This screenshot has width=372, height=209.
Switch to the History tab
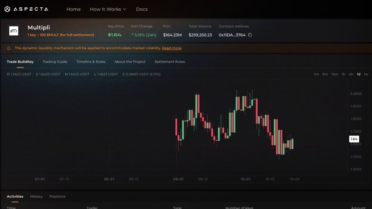coord(36,197)
